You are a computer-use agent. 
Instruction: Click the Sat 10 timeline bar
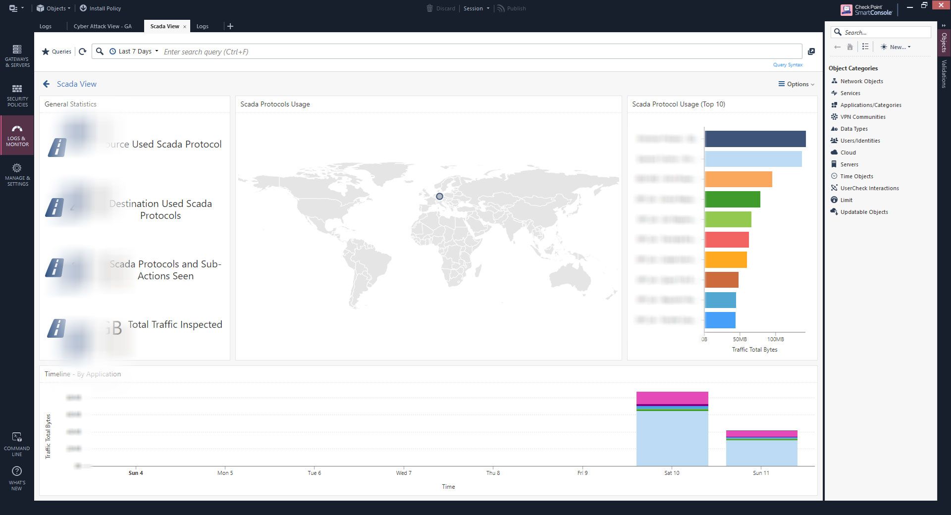(x=672, y=429)
